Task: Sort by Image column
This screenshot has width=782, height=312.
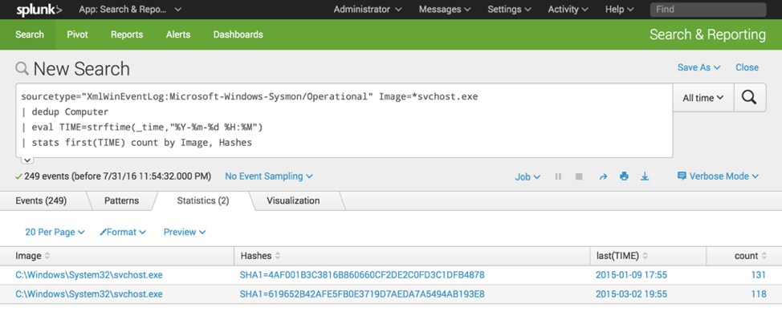Action: (33, 256)
